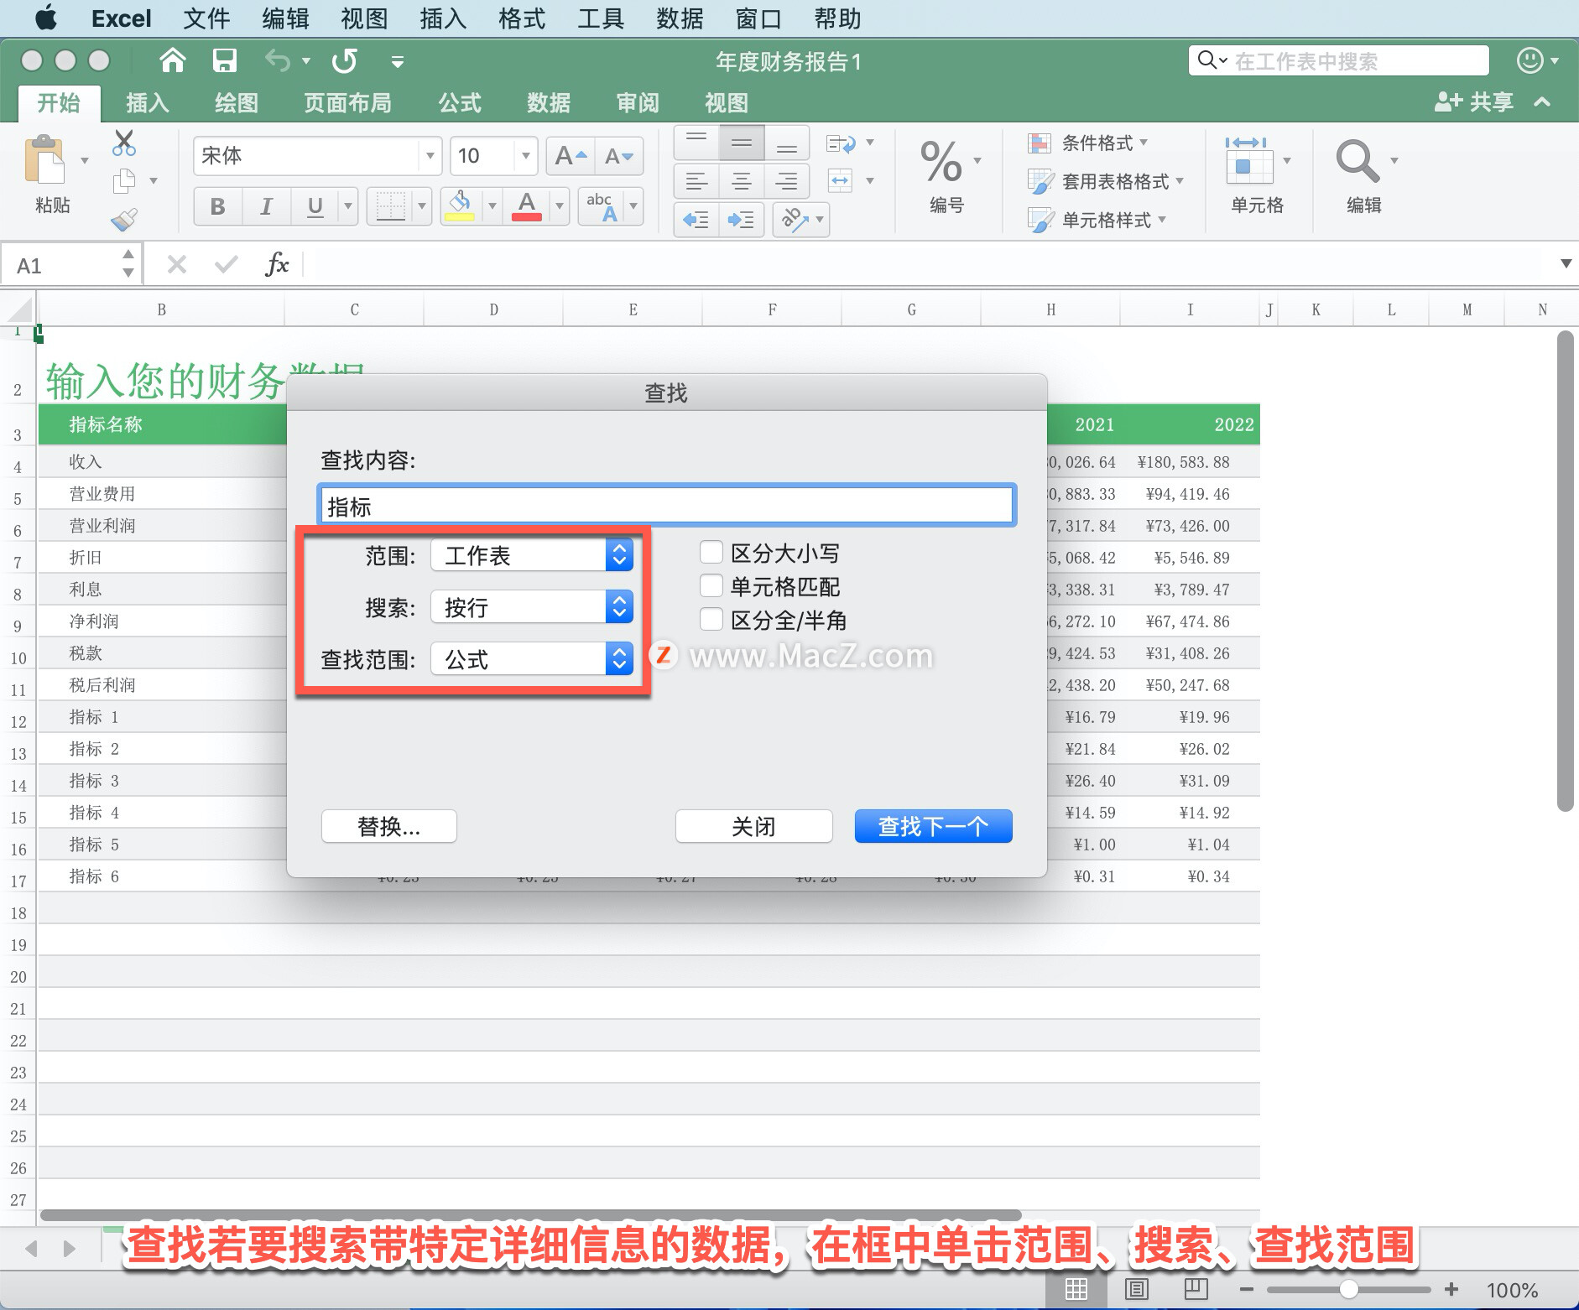Screen dimensions: 1579x1310
Task: Click the 共享 share button
Action: [1474, 102]
